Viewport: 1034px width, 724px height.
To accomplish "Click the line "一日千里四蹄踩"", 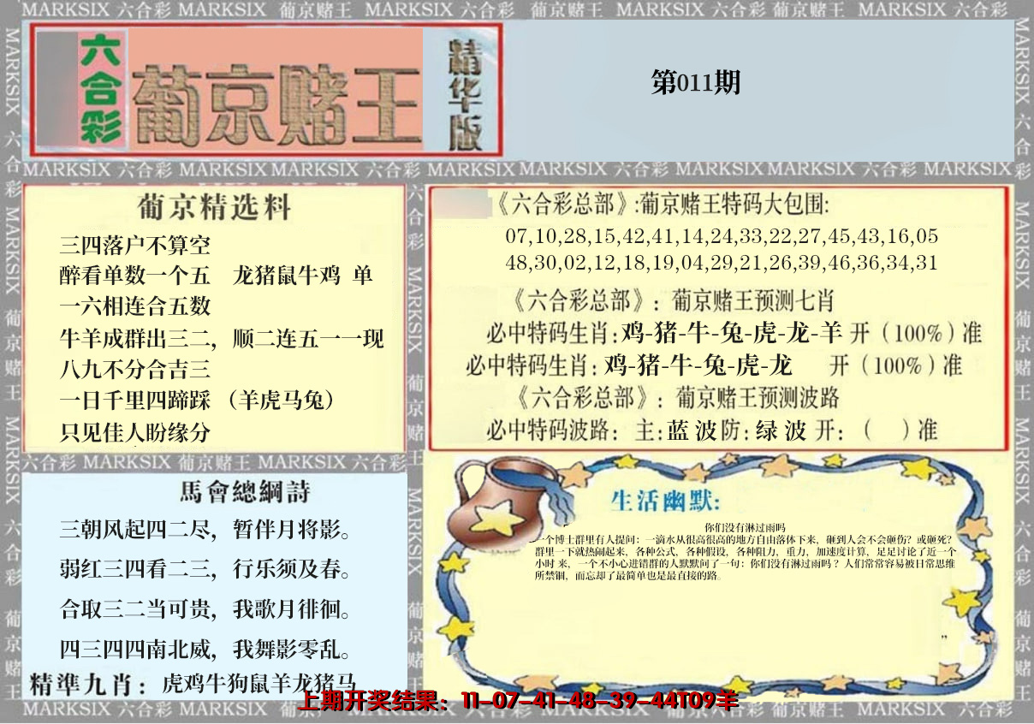I will 134,401.
